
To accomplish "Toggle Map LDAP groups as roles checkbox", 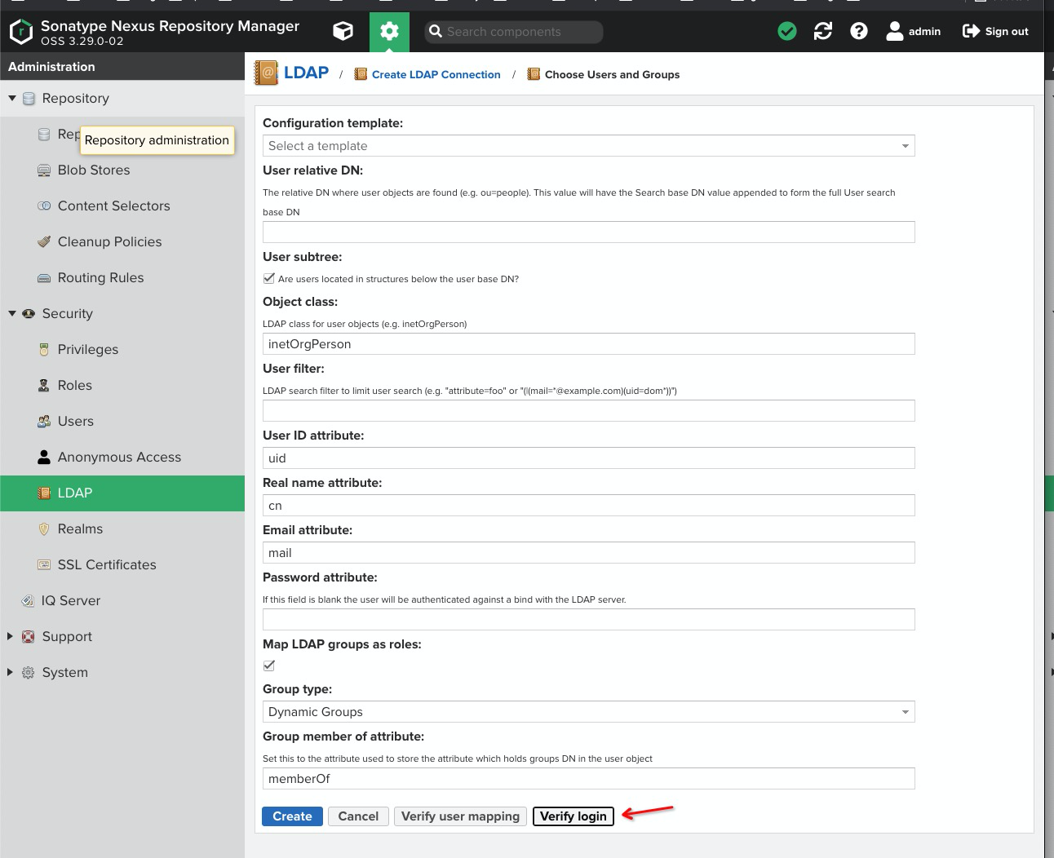I will pos(269,666).
